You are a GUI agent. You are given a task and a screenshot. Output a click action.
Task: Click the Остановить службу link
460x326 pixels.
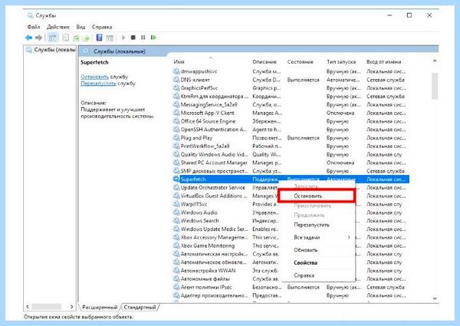pyautogui.click(x=94, y=77)
